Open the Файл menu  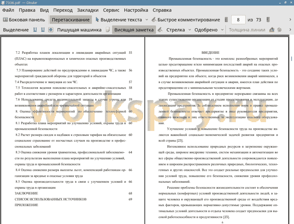tap(8, 10)
